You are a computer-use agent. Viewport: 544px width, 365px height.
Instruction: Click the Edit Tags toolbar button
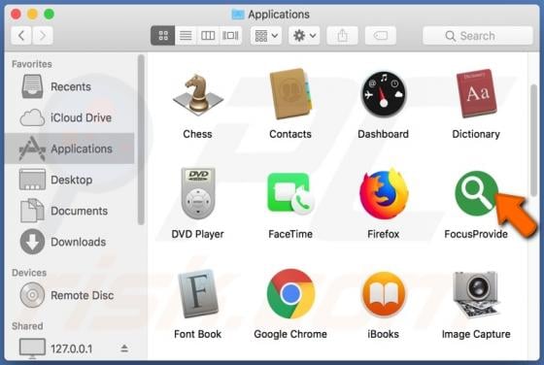tap(381, 35)
